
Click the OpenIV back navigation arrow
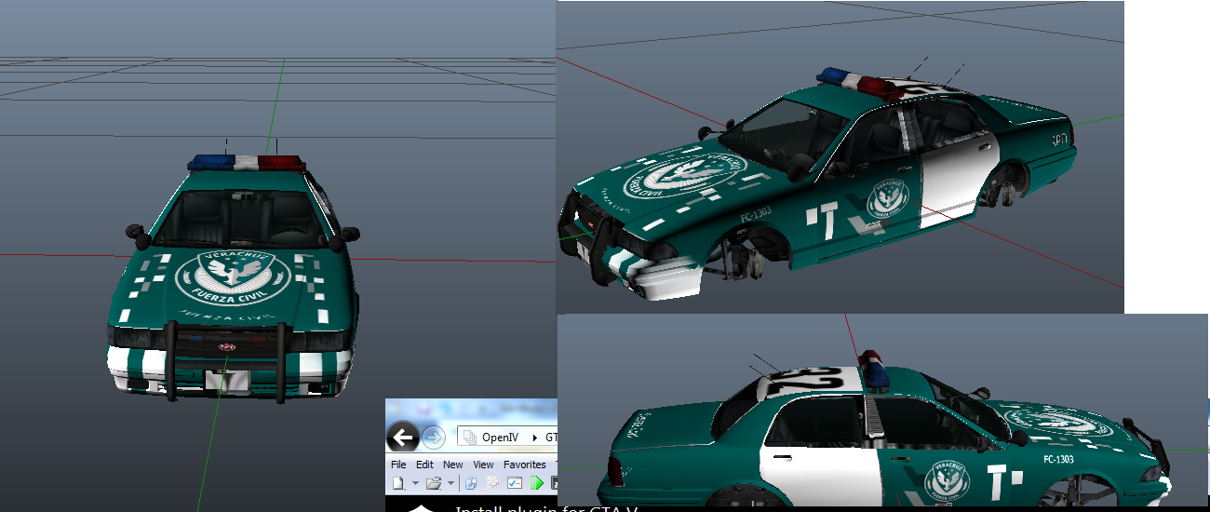(x=402, y=437)
